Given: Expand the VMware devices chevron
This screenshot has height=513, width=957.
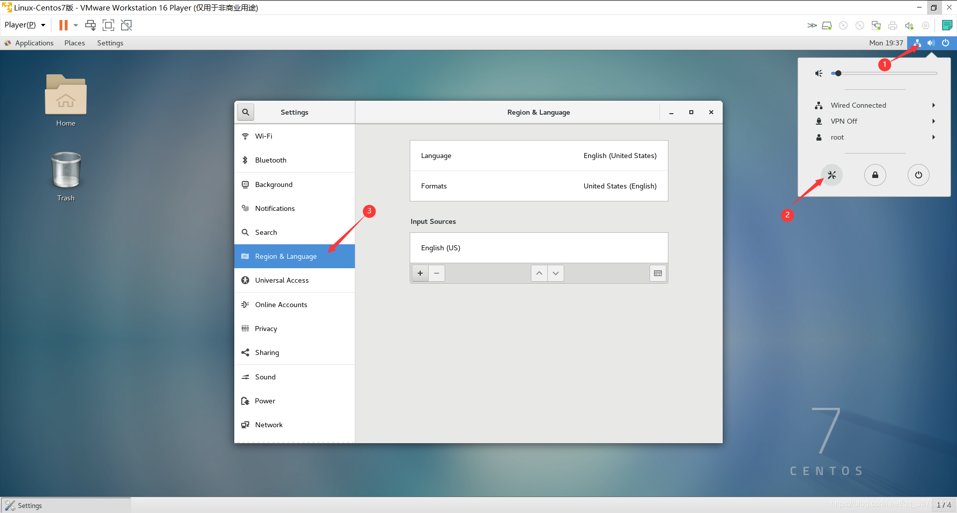Looking at the screenshot, I should [812, 25].
